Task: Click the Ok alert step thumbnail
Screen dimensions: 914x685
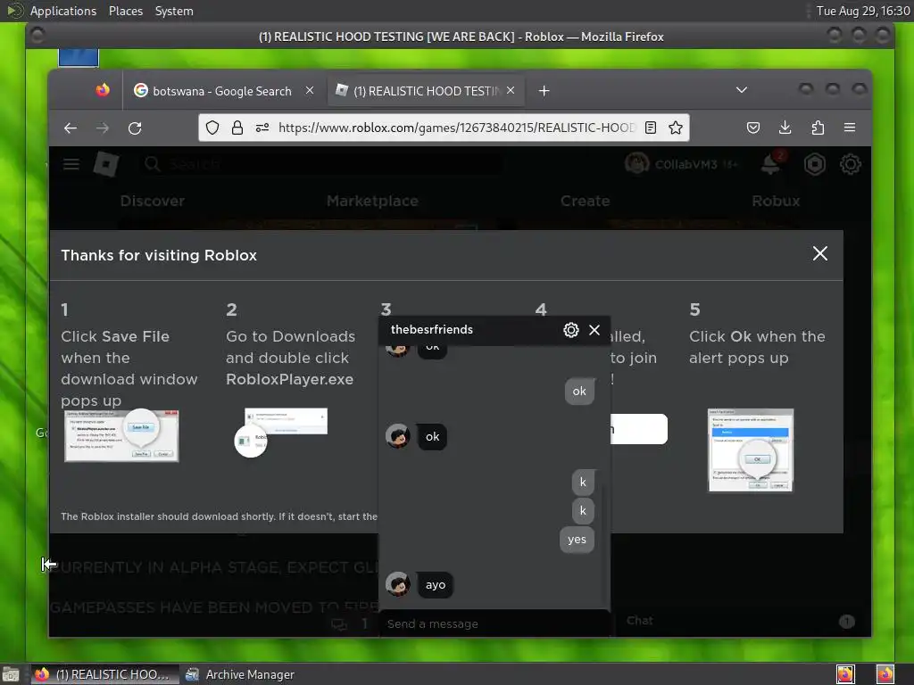Action: pyautogui.click(x=750, y=450)
